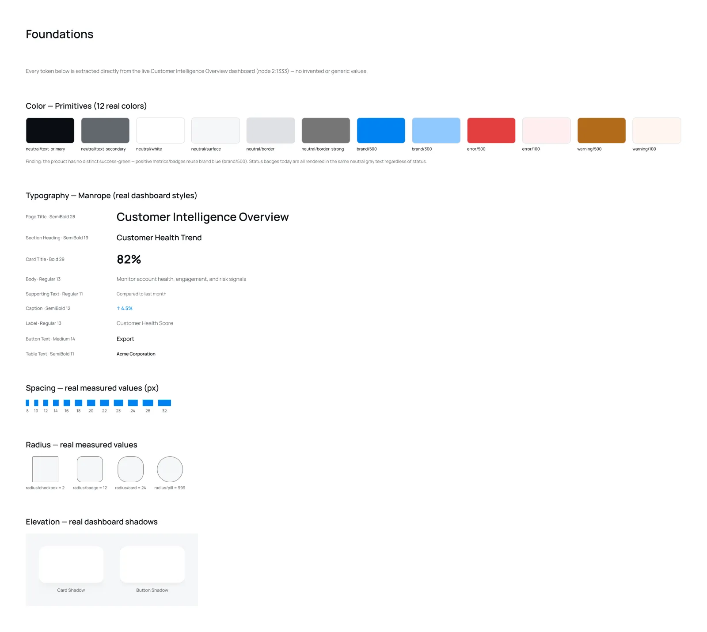Select the neutral/text-secondary gray swatch

tap(105, 130)
